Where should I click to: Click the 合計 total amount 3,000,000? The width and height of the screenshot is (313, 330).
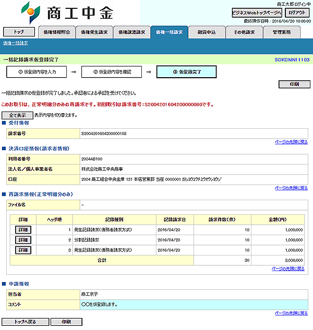tap(294, 260)
